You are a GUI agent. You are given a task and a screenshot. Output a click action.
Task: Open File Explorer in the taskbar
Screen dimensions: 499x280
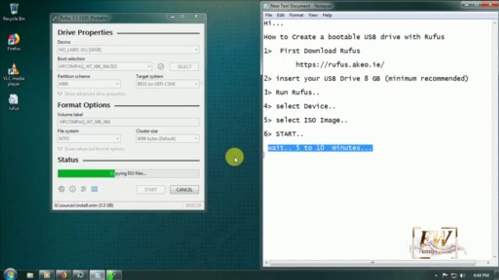(30, 275)
